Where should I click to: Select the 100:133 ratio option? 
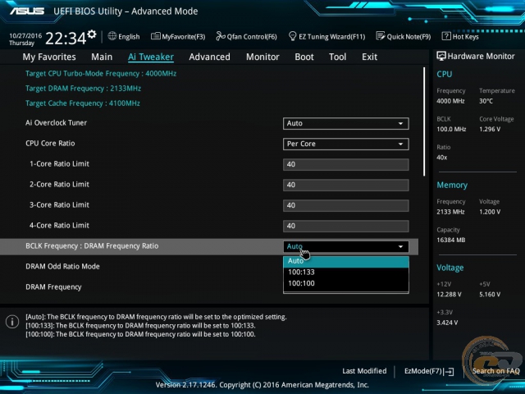[346, 272]
